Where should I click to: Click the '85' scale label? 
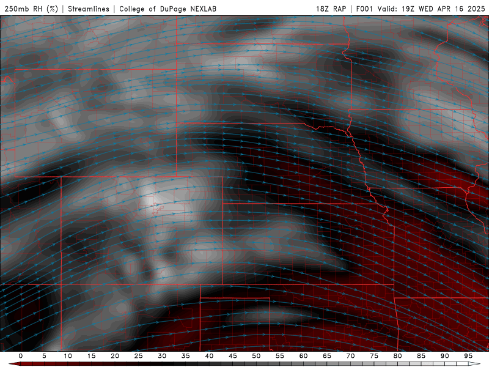point(421,356)
